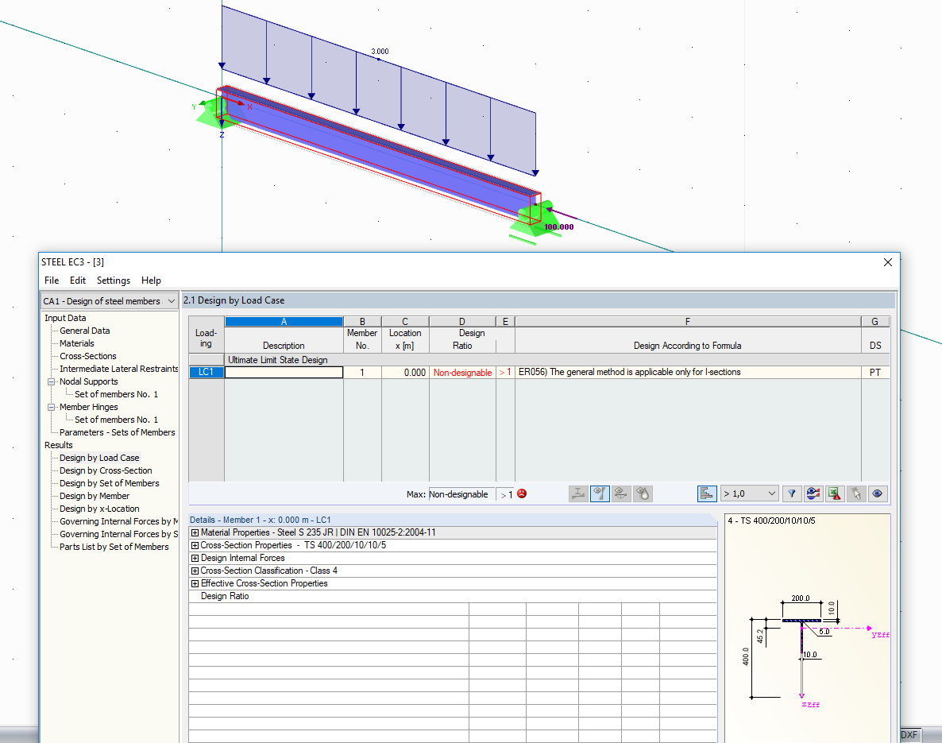Click the eye with colored scale icon
Viewport: 942px width, 743px height.
point(813,494)
